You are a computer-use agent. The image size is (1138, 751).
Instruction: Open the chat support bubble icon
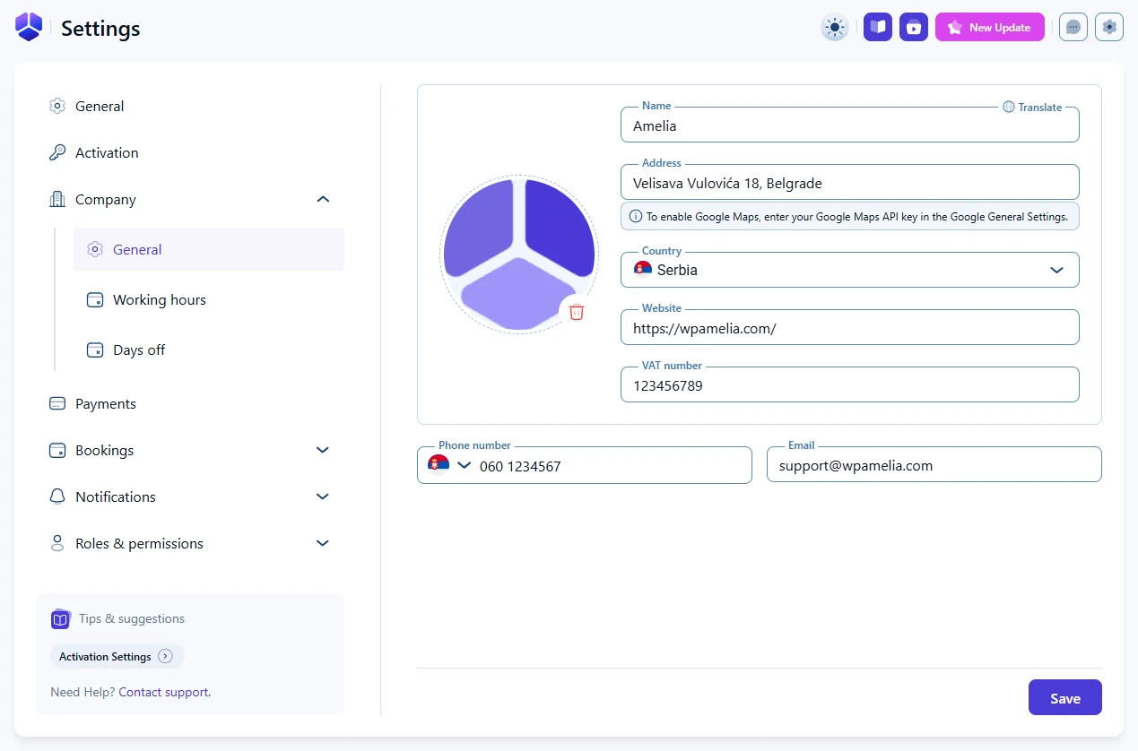point(1073,27)
